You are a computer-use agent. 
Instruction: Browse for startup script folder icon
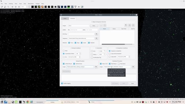pyautogui.click(x=96, y=67)
